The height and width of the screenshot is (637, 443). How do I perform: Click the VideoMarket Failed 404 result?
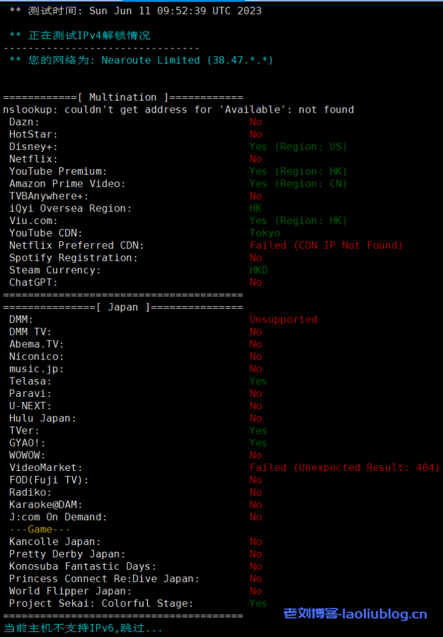(344, 468)
